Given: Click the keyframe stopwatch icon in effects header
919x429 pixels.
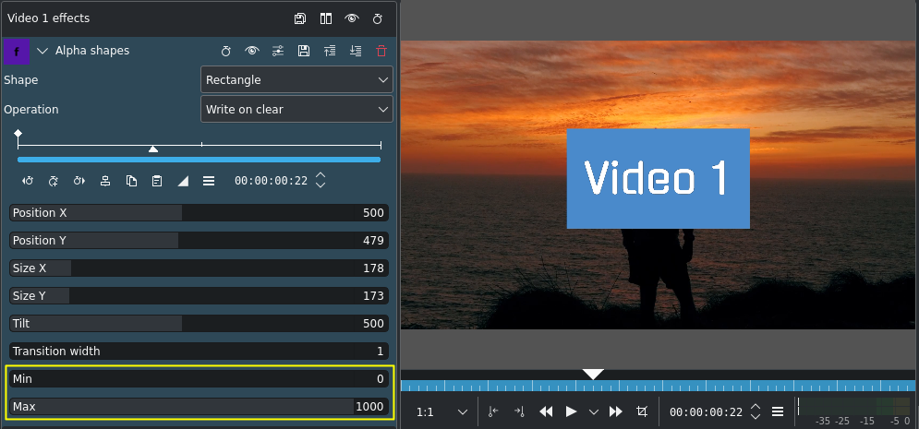Looking at the screenshot, I should coord(378,18).
